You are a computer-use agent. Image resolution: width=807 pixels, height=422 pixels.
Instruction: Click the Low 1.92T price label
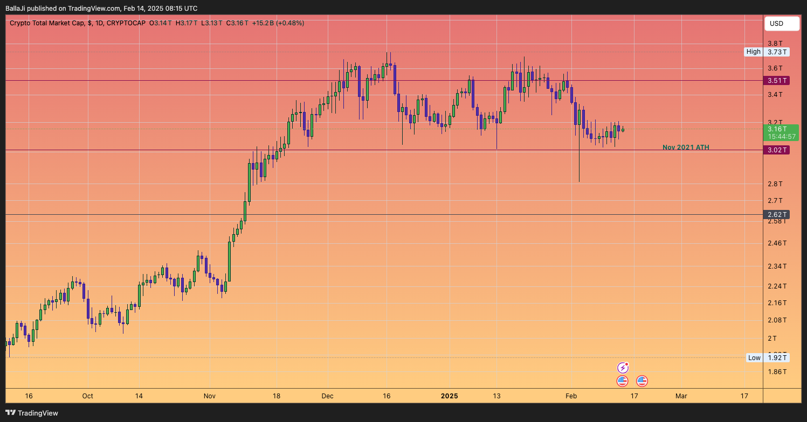(767, 358)
